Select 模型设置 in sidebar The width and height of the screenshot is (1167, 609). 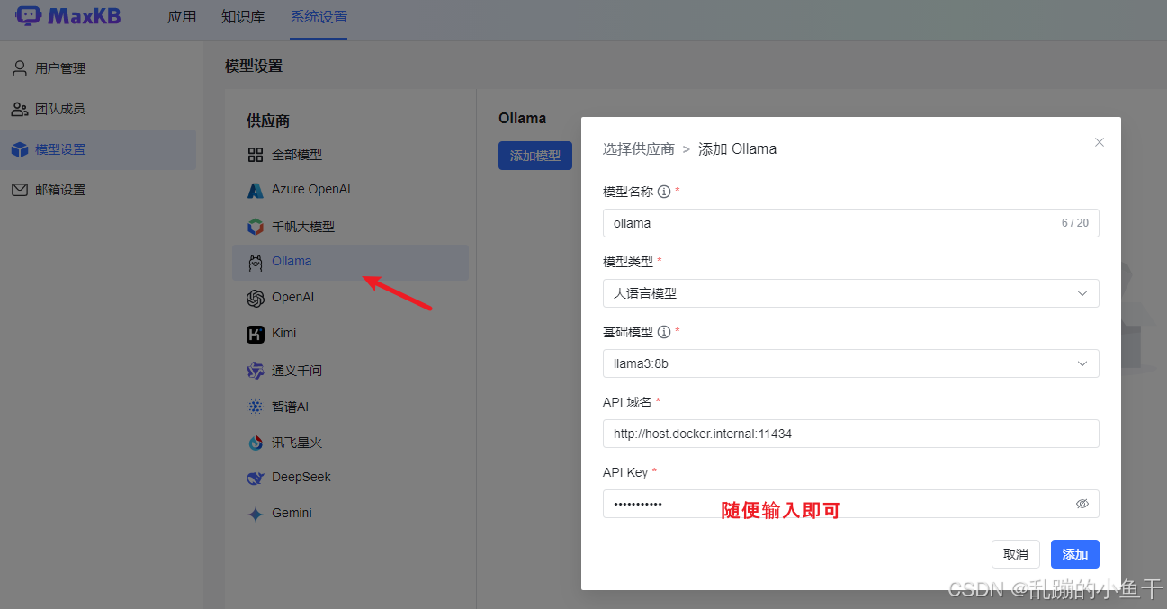tap(97, 149)
